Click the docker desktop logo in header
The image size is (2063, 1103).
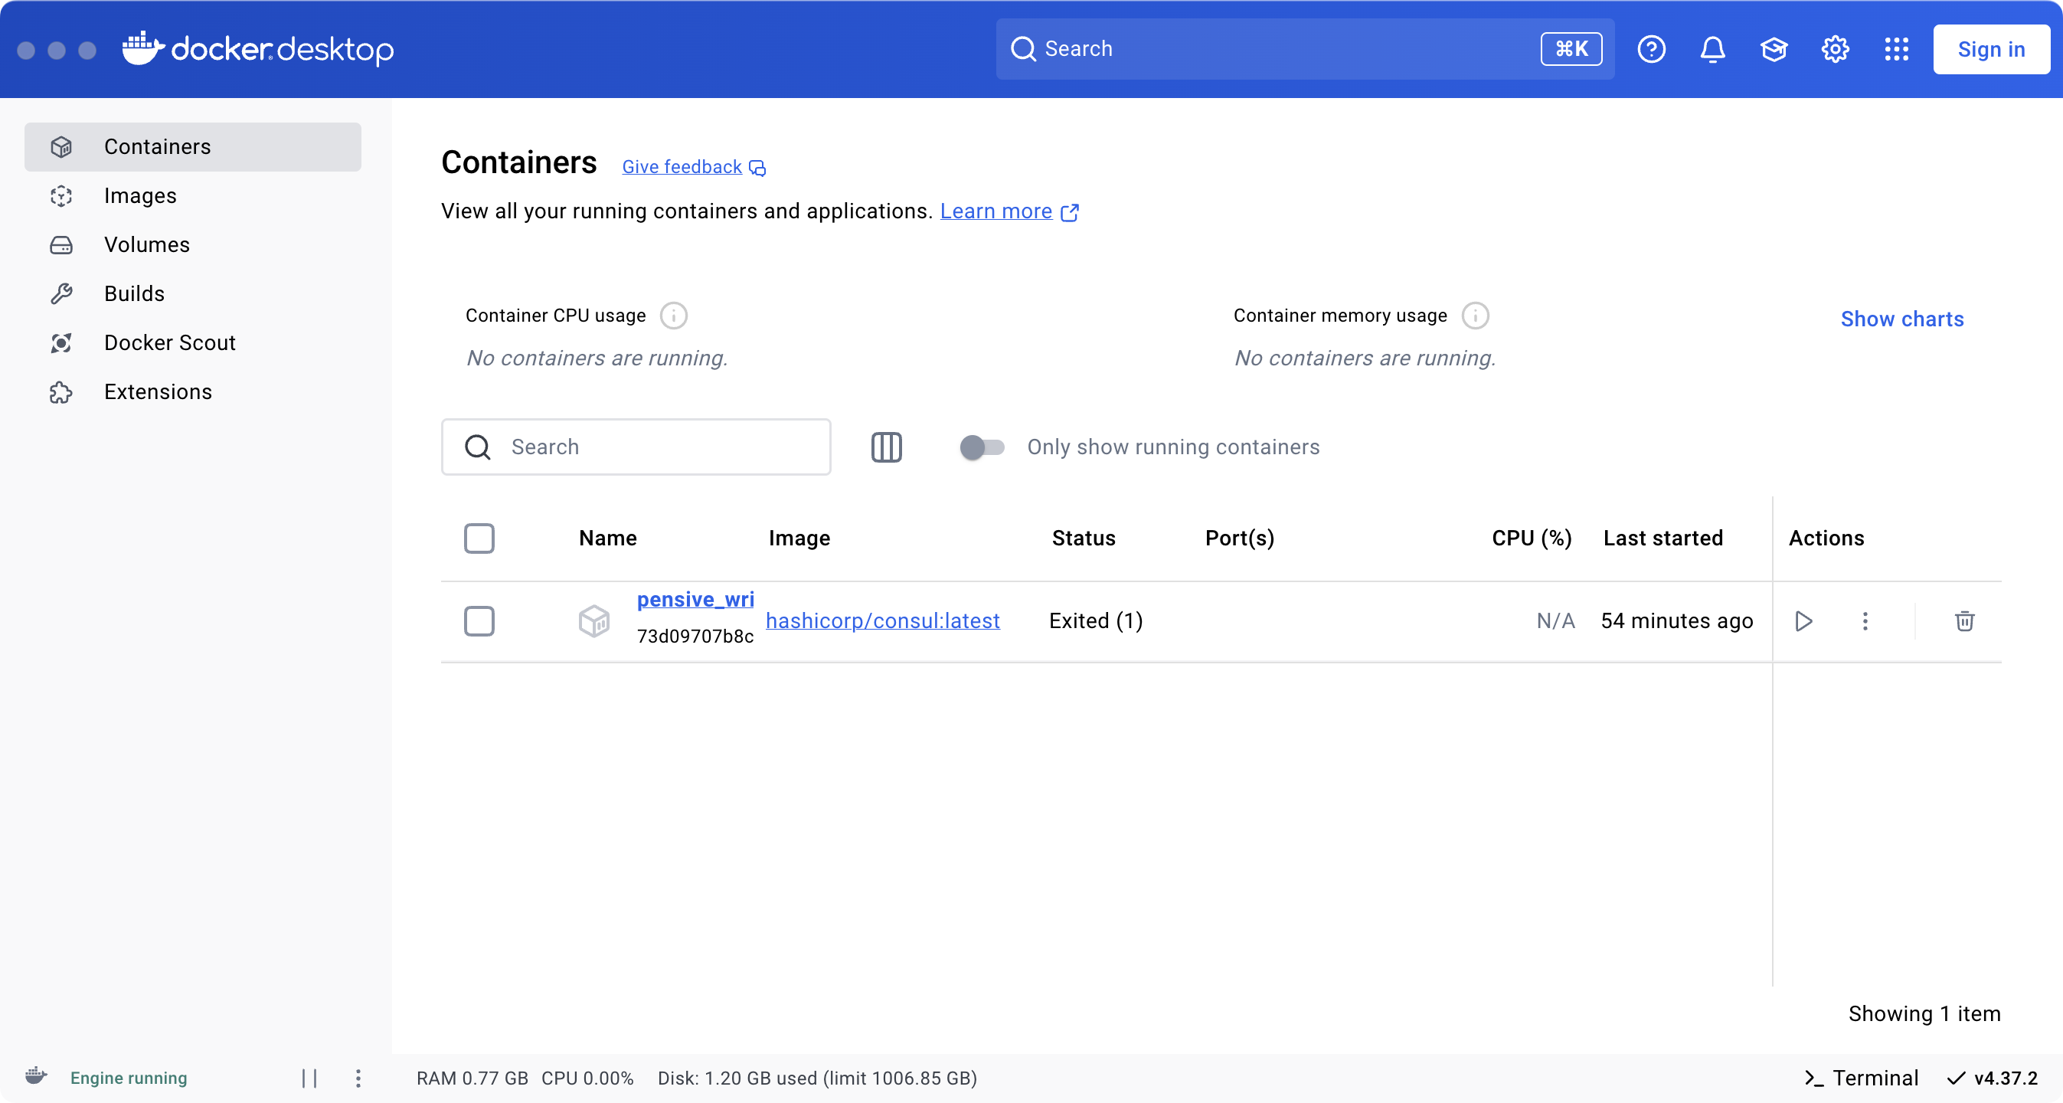pyautogui.click(x=258, y=49)
